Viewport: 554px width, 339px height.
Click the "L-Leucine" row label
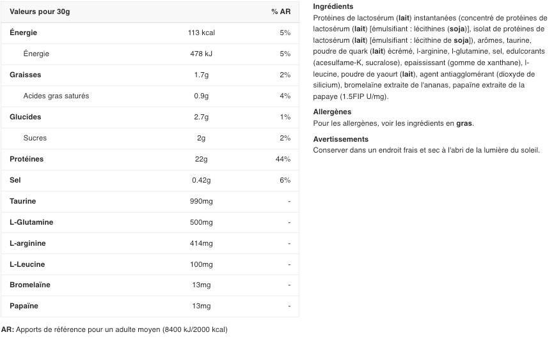28,264
